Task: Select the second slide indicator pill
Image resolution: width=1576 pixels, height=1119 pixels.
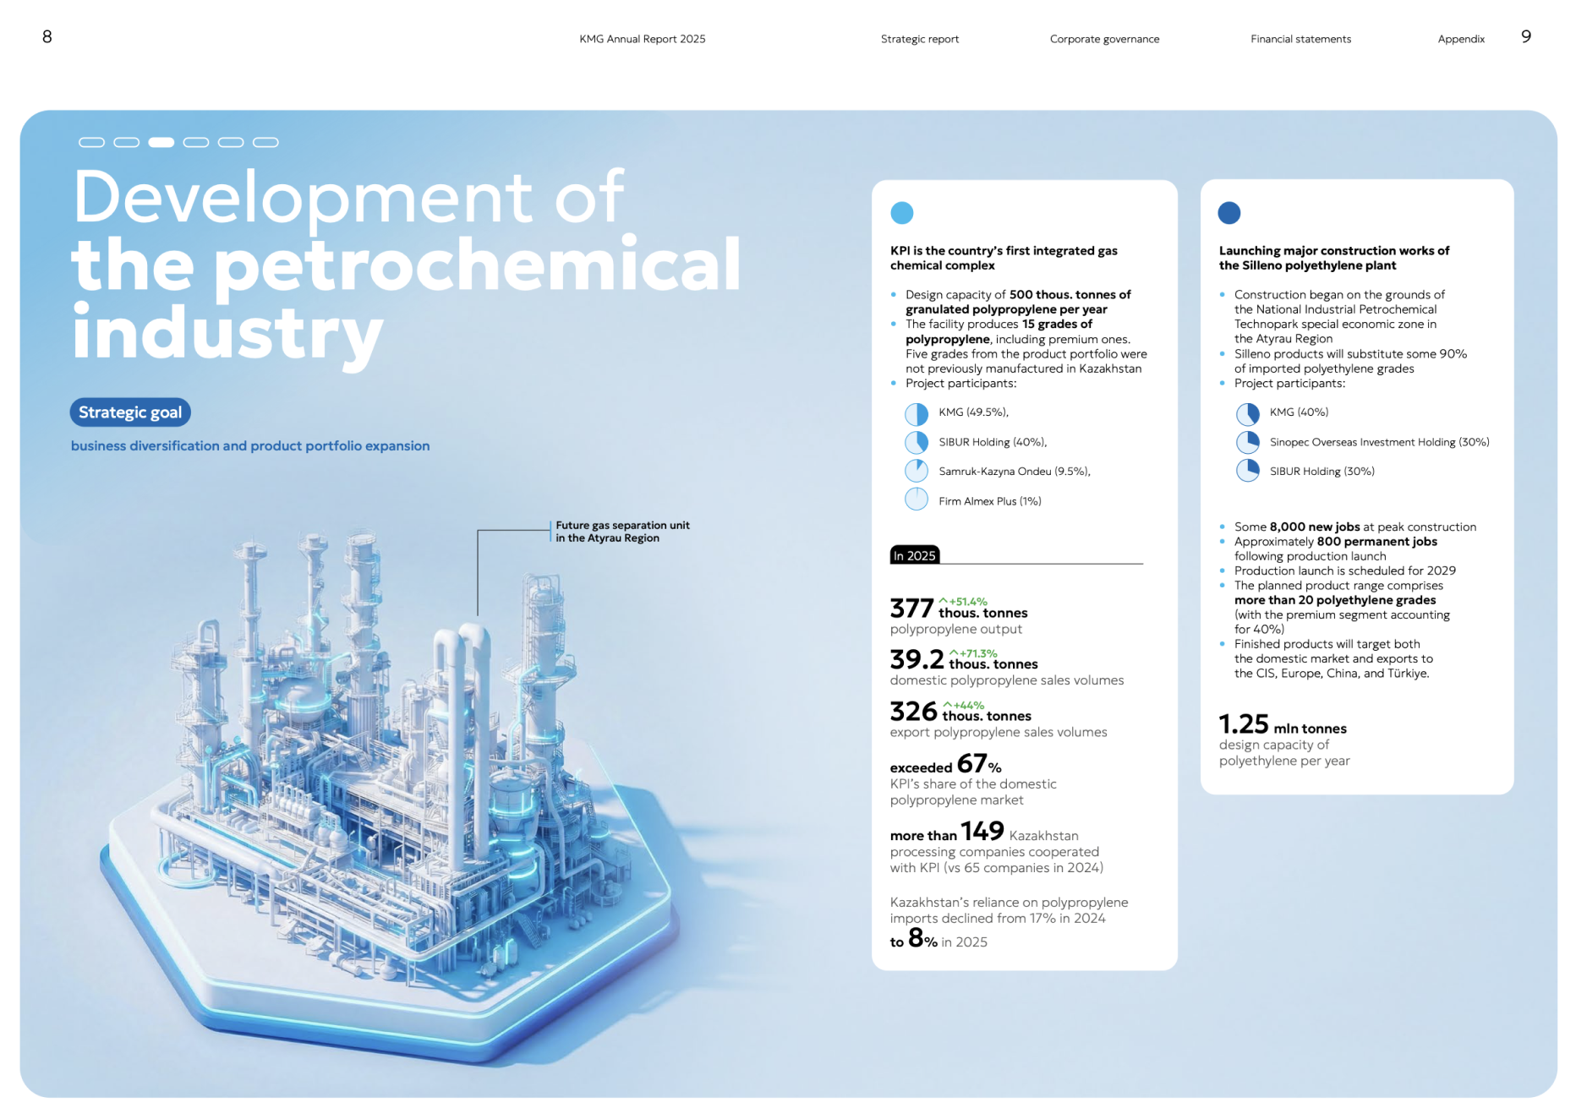Action: (x=126, y=142)
